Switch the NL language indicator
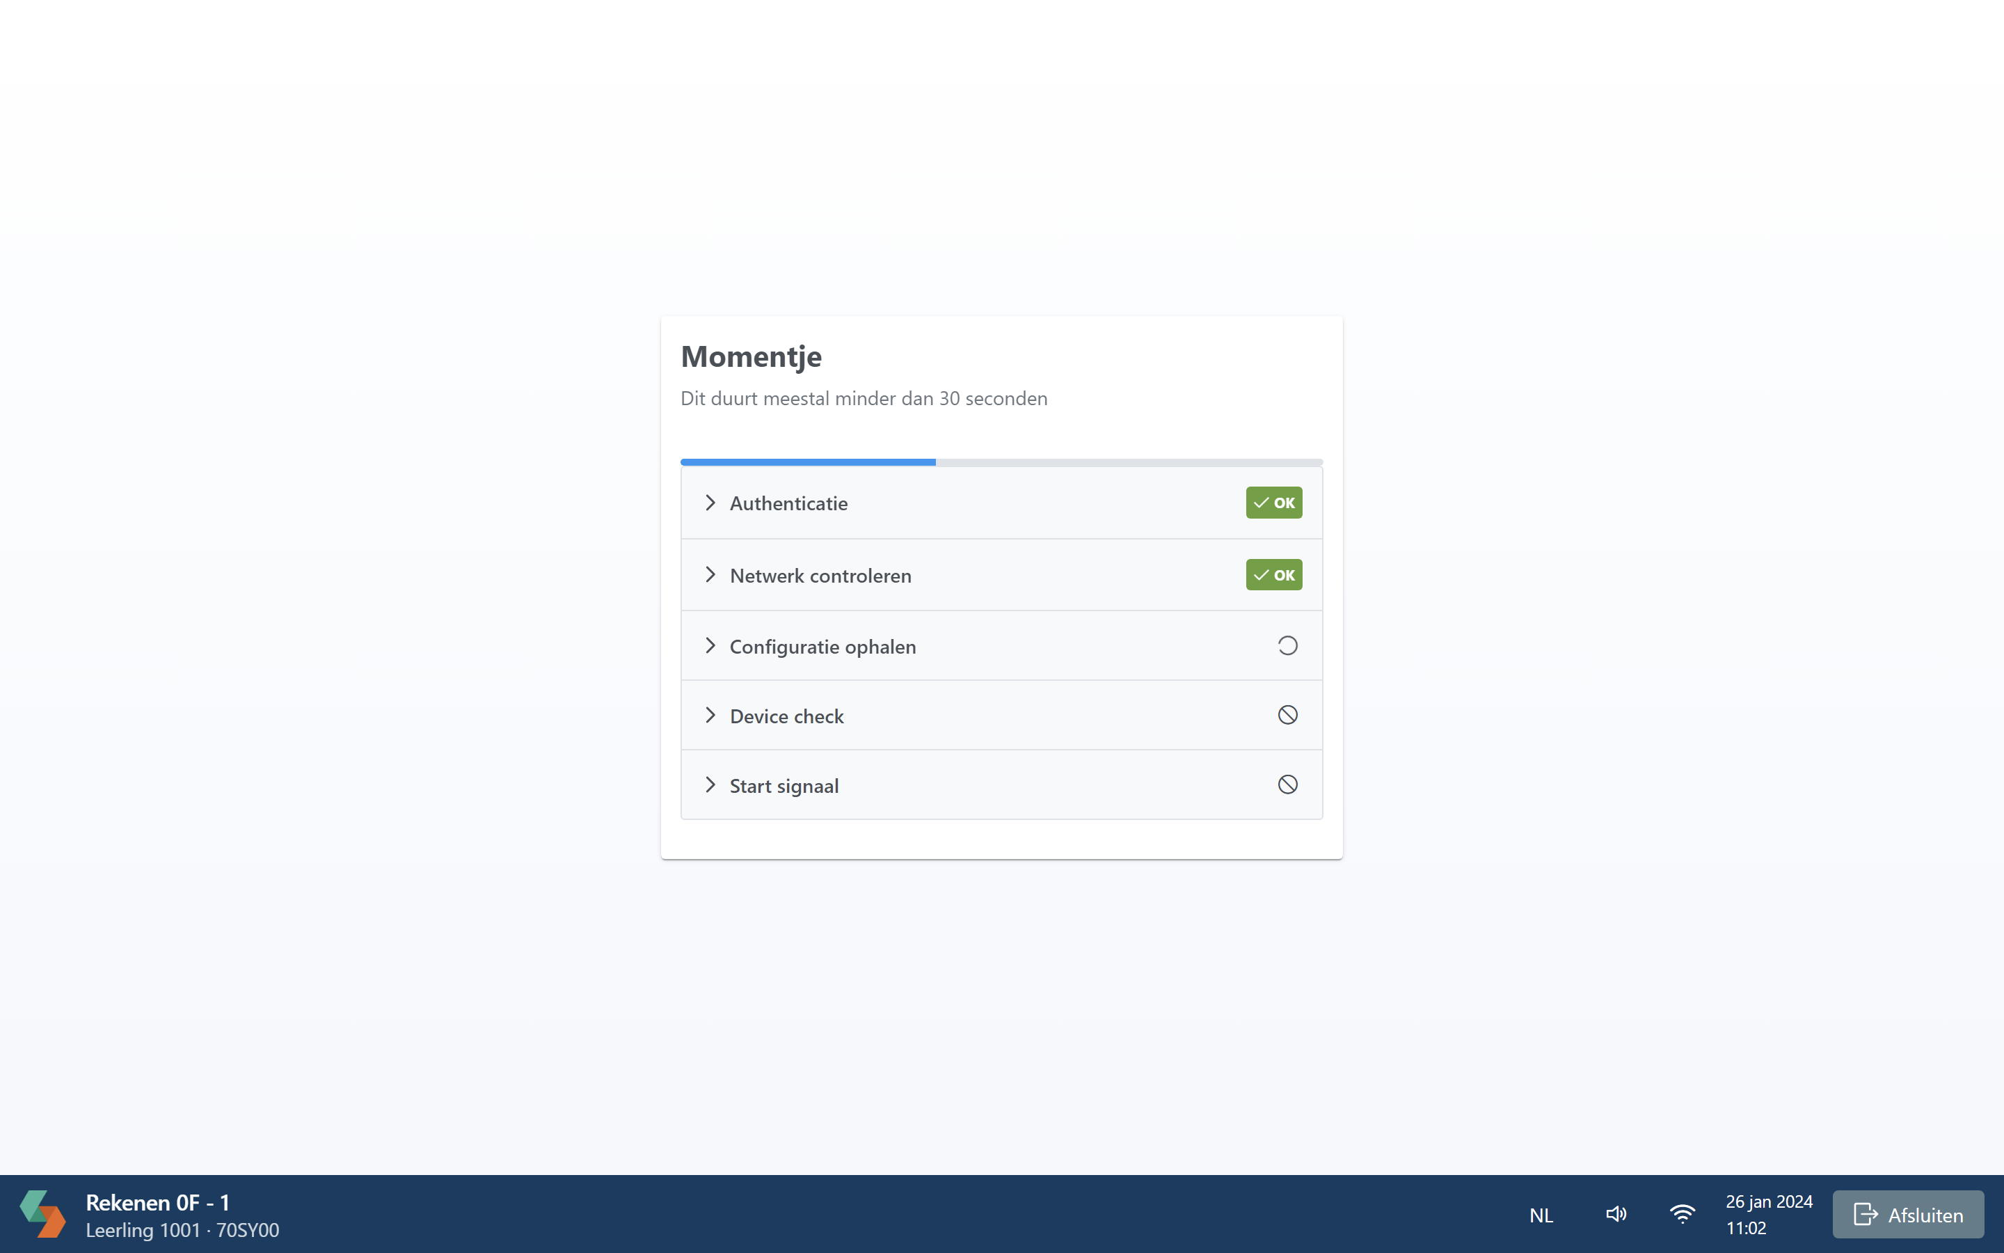 click(1541, 1215)
